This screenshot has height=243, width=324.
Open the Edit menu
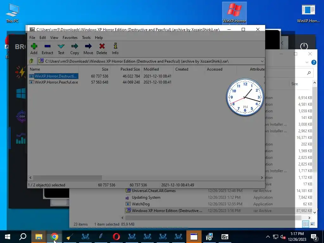43,38
